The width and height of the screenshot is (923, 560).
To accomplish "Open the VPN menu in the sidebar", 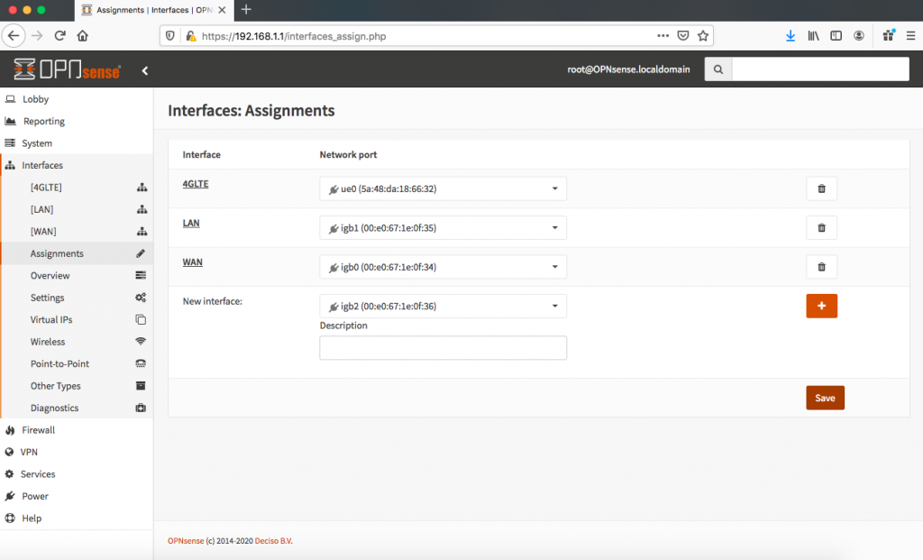I will [x=29, y=452].
